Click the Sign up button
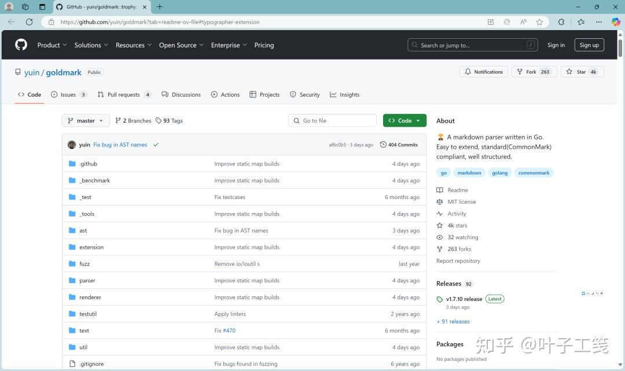This screenshot has width=625, height=371. 589,45
